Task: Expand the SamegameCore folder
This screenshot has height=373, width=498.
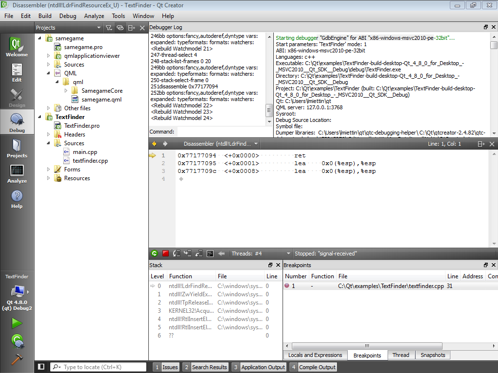Action: click(66, 91)
